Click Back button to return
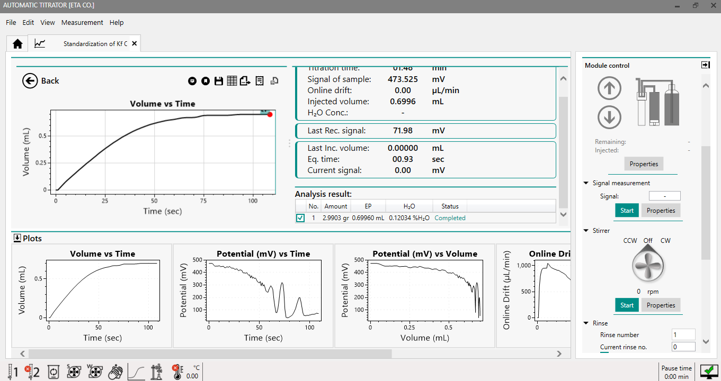The width and height of the screenshot is (721, 381). (x=41, y=80)
